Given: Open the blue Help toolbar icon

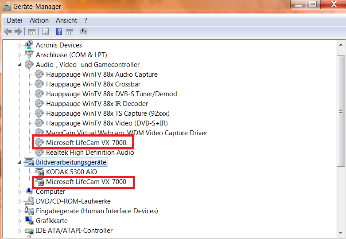Looking at the screenshot, I should (x=59, y=32).
